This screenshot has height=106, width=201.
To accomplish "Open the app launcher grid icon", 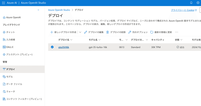I will pos(4,3).
